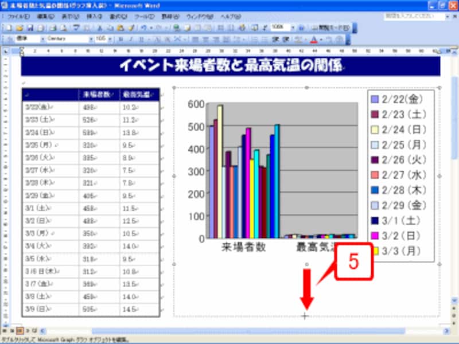This screenshot has width=459, height=344.
Task: Click the font color A icon
Action: click(313, 40)
